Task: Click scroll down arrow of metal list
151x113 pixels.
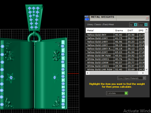Action: pos(147,69)
